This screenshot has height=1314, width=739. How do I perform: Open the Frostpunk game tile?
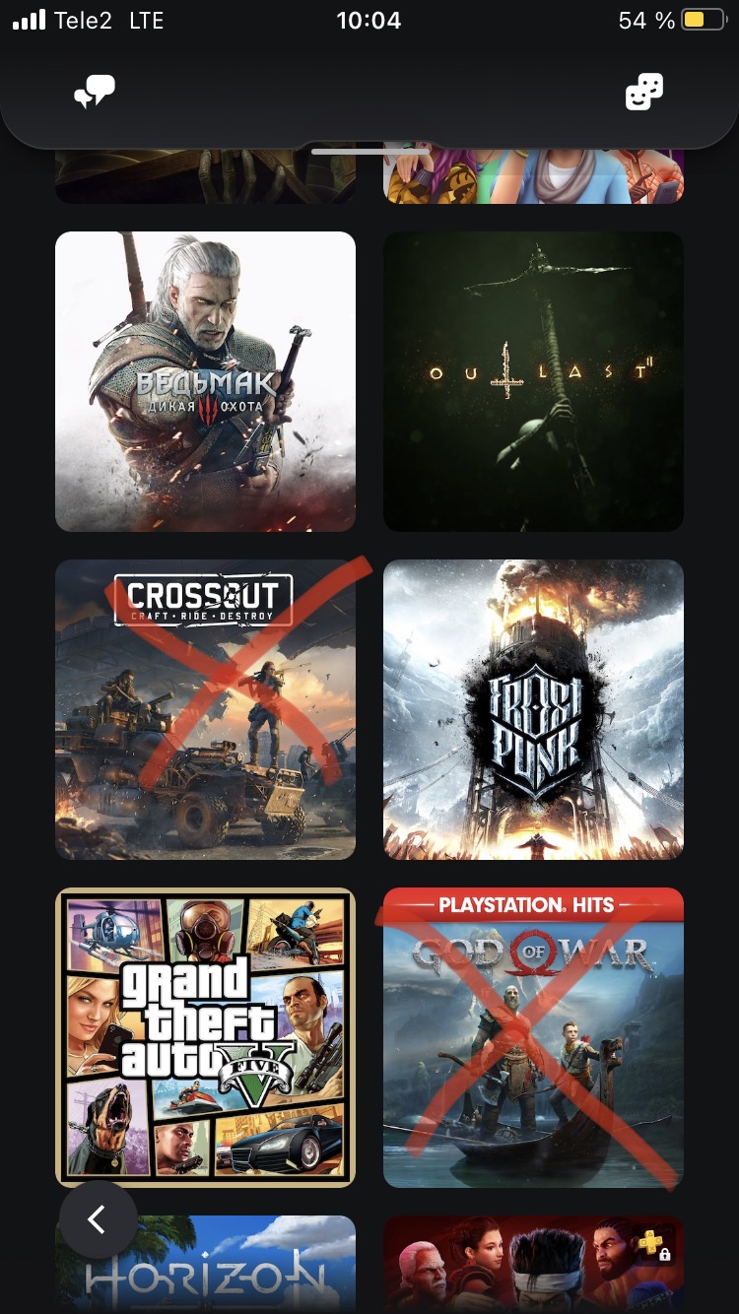pyautogui.click(x=533, y=709)
